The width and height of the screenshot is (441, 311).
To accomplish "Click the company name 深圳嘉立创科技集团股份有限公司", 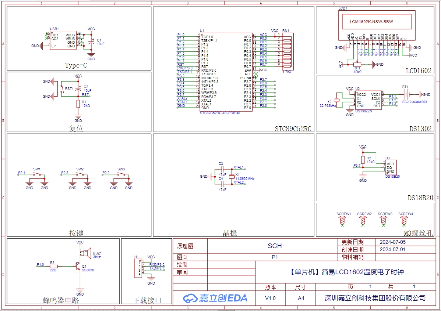I will pyautogui.click(x=375, y=298).
